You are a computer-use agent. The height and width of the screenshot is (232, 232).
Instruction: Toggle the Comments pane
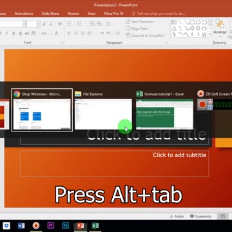[x=200, y=217]
